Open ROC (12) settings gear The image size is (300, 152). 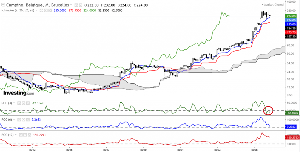pos(25,135)
